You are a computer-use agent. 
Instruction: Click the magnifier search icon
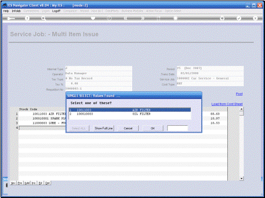[44, 18]
